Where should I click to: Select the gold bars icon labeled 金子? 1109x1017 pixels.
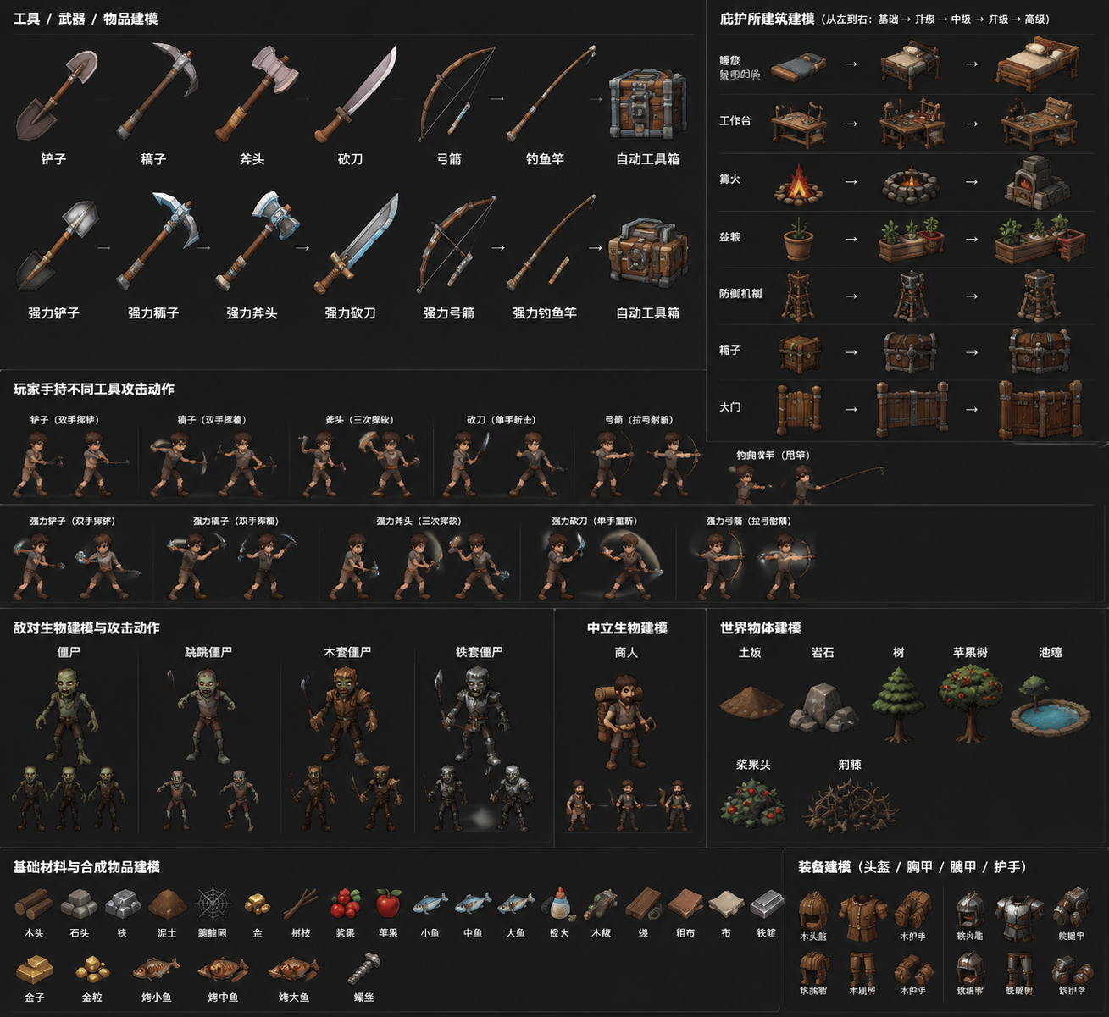[x=35, y=969]
